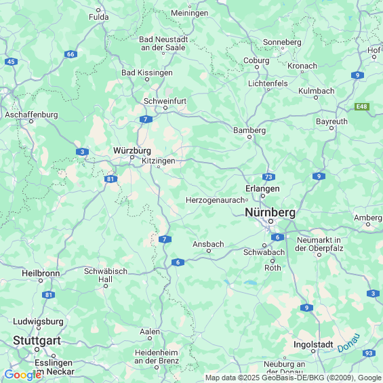Image resolution: width=383 pixels, height=383 pixels.
Task: Click the A73 highway shield near Erlangen
Action: tap(268, 177)
